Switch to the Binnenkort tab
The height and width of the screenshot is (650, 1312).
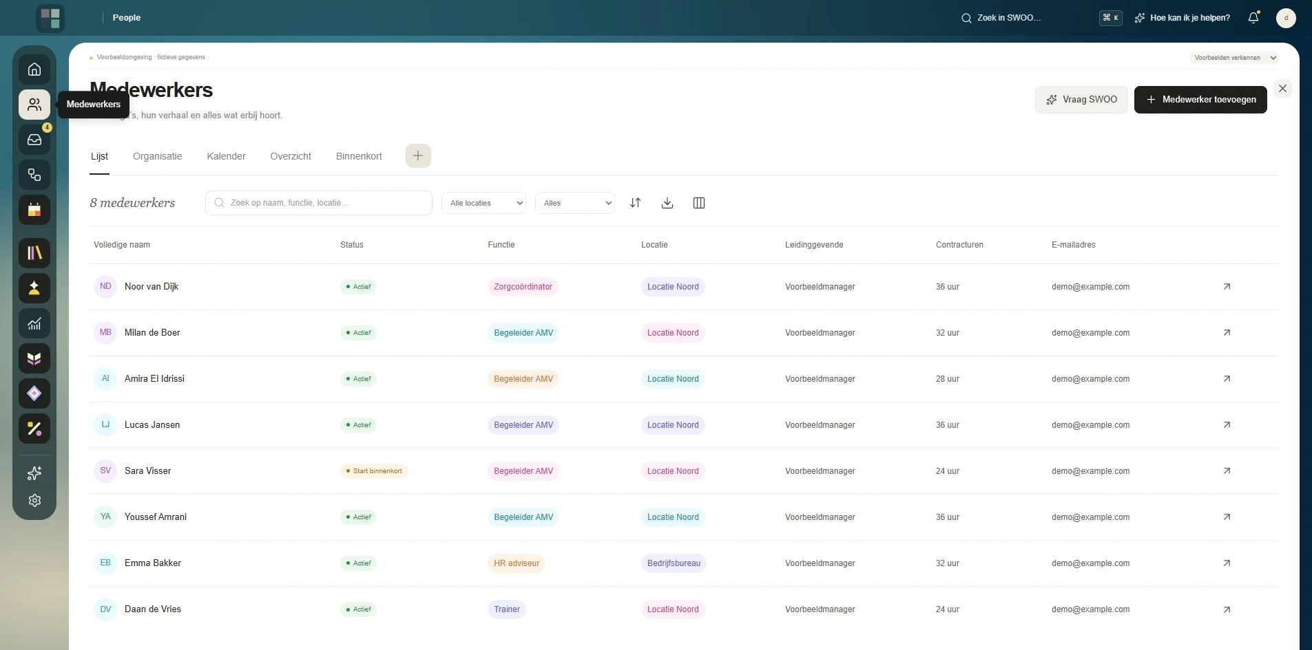pyautogui.click(x=359, y=156)
